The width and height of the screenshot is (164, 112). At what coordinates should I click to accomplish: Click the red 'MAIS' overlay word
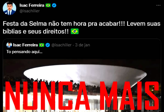tap(129, 96)
